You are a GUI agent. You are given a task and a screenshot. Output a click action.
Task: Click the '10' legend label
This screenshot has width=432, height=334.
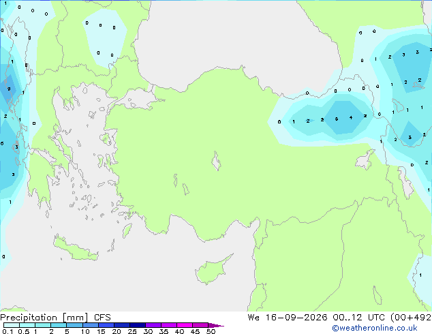pyautogui.click(x=85, y=331)
